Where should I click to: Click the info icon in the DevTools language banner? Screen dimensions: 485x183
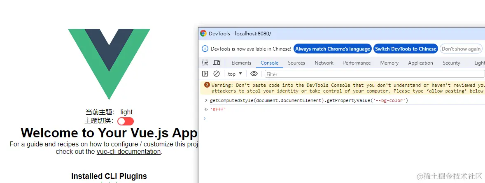click(x=205, y=49)
